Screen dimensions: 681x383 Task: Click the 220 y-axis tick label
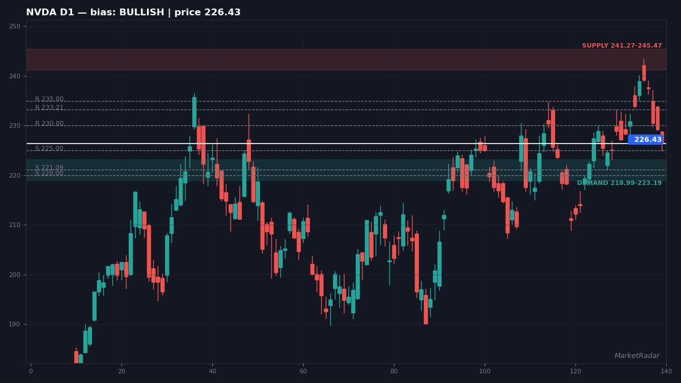tap(15, 175)
